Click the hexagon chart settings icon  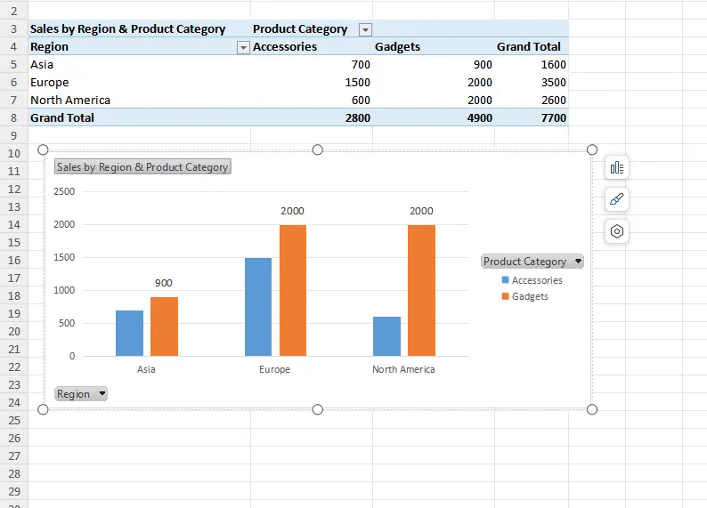pyautogui.click(x=617, y=231)
